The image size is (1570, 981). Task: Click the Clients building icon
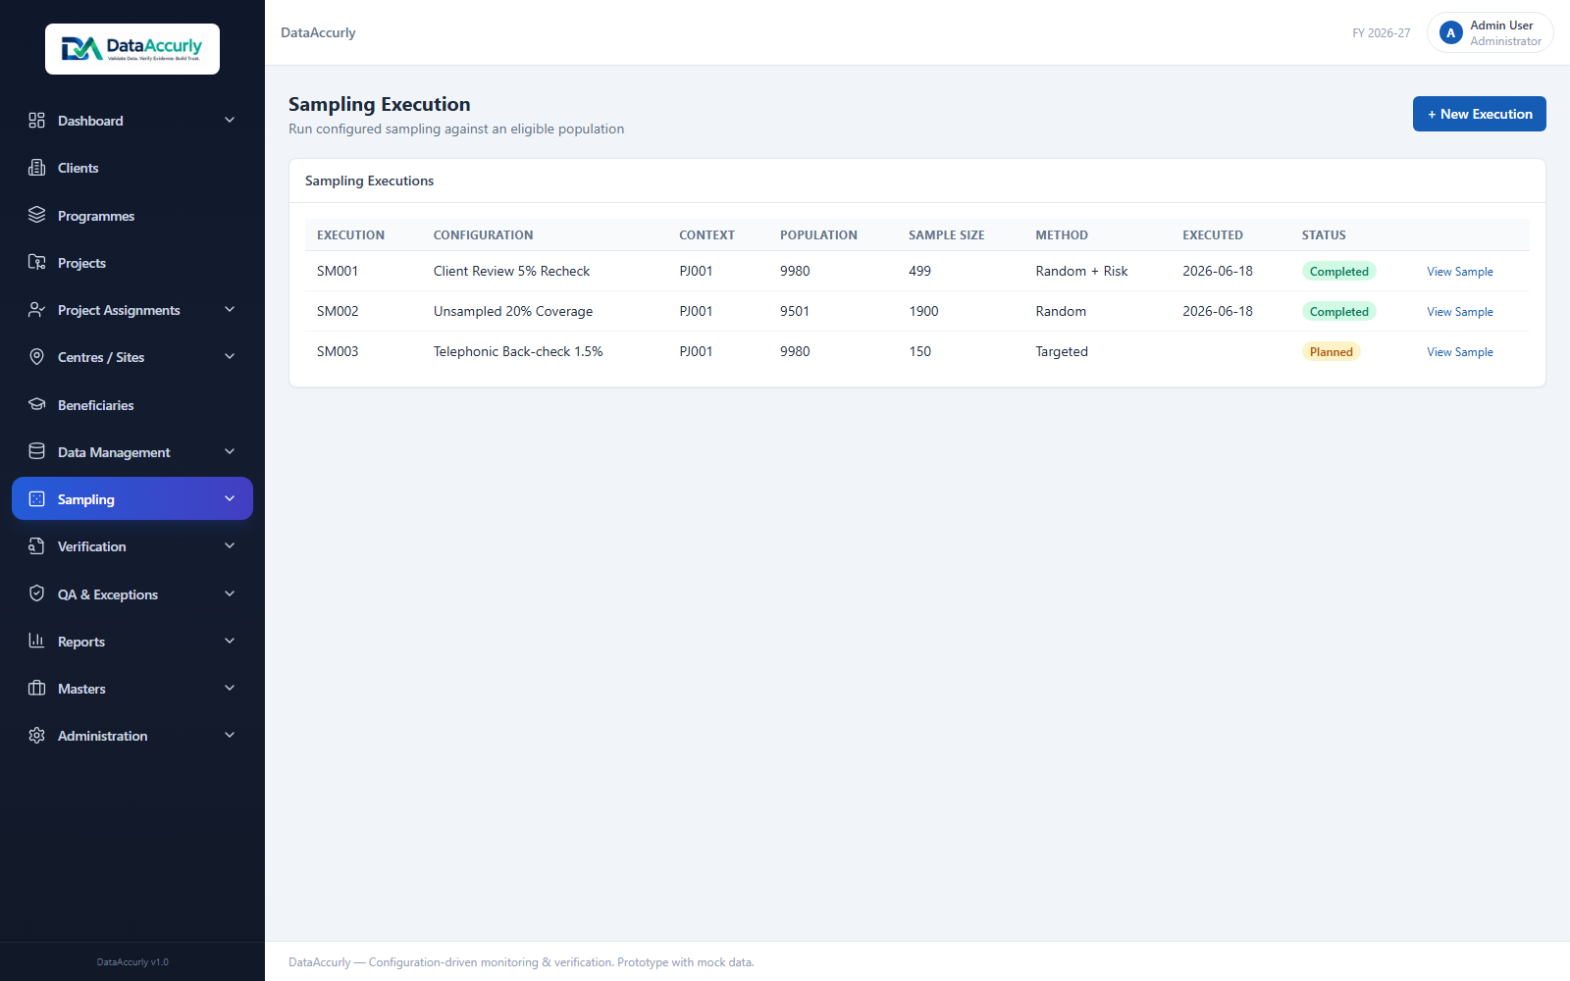36,167
